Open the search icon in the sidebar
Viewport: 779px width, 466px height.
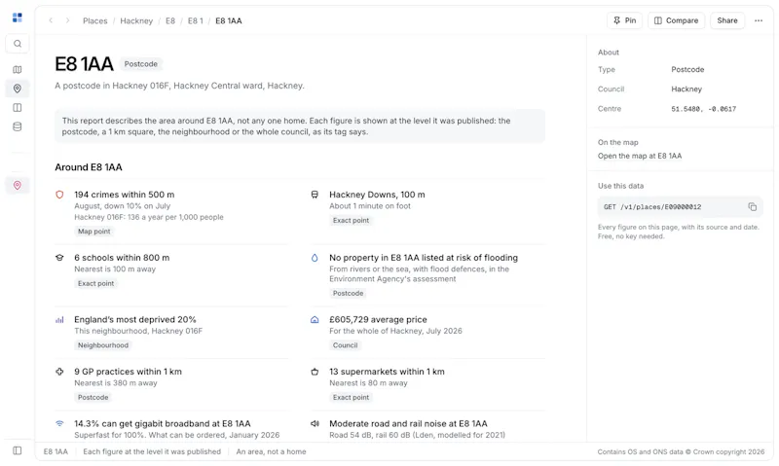click(18, 44)
